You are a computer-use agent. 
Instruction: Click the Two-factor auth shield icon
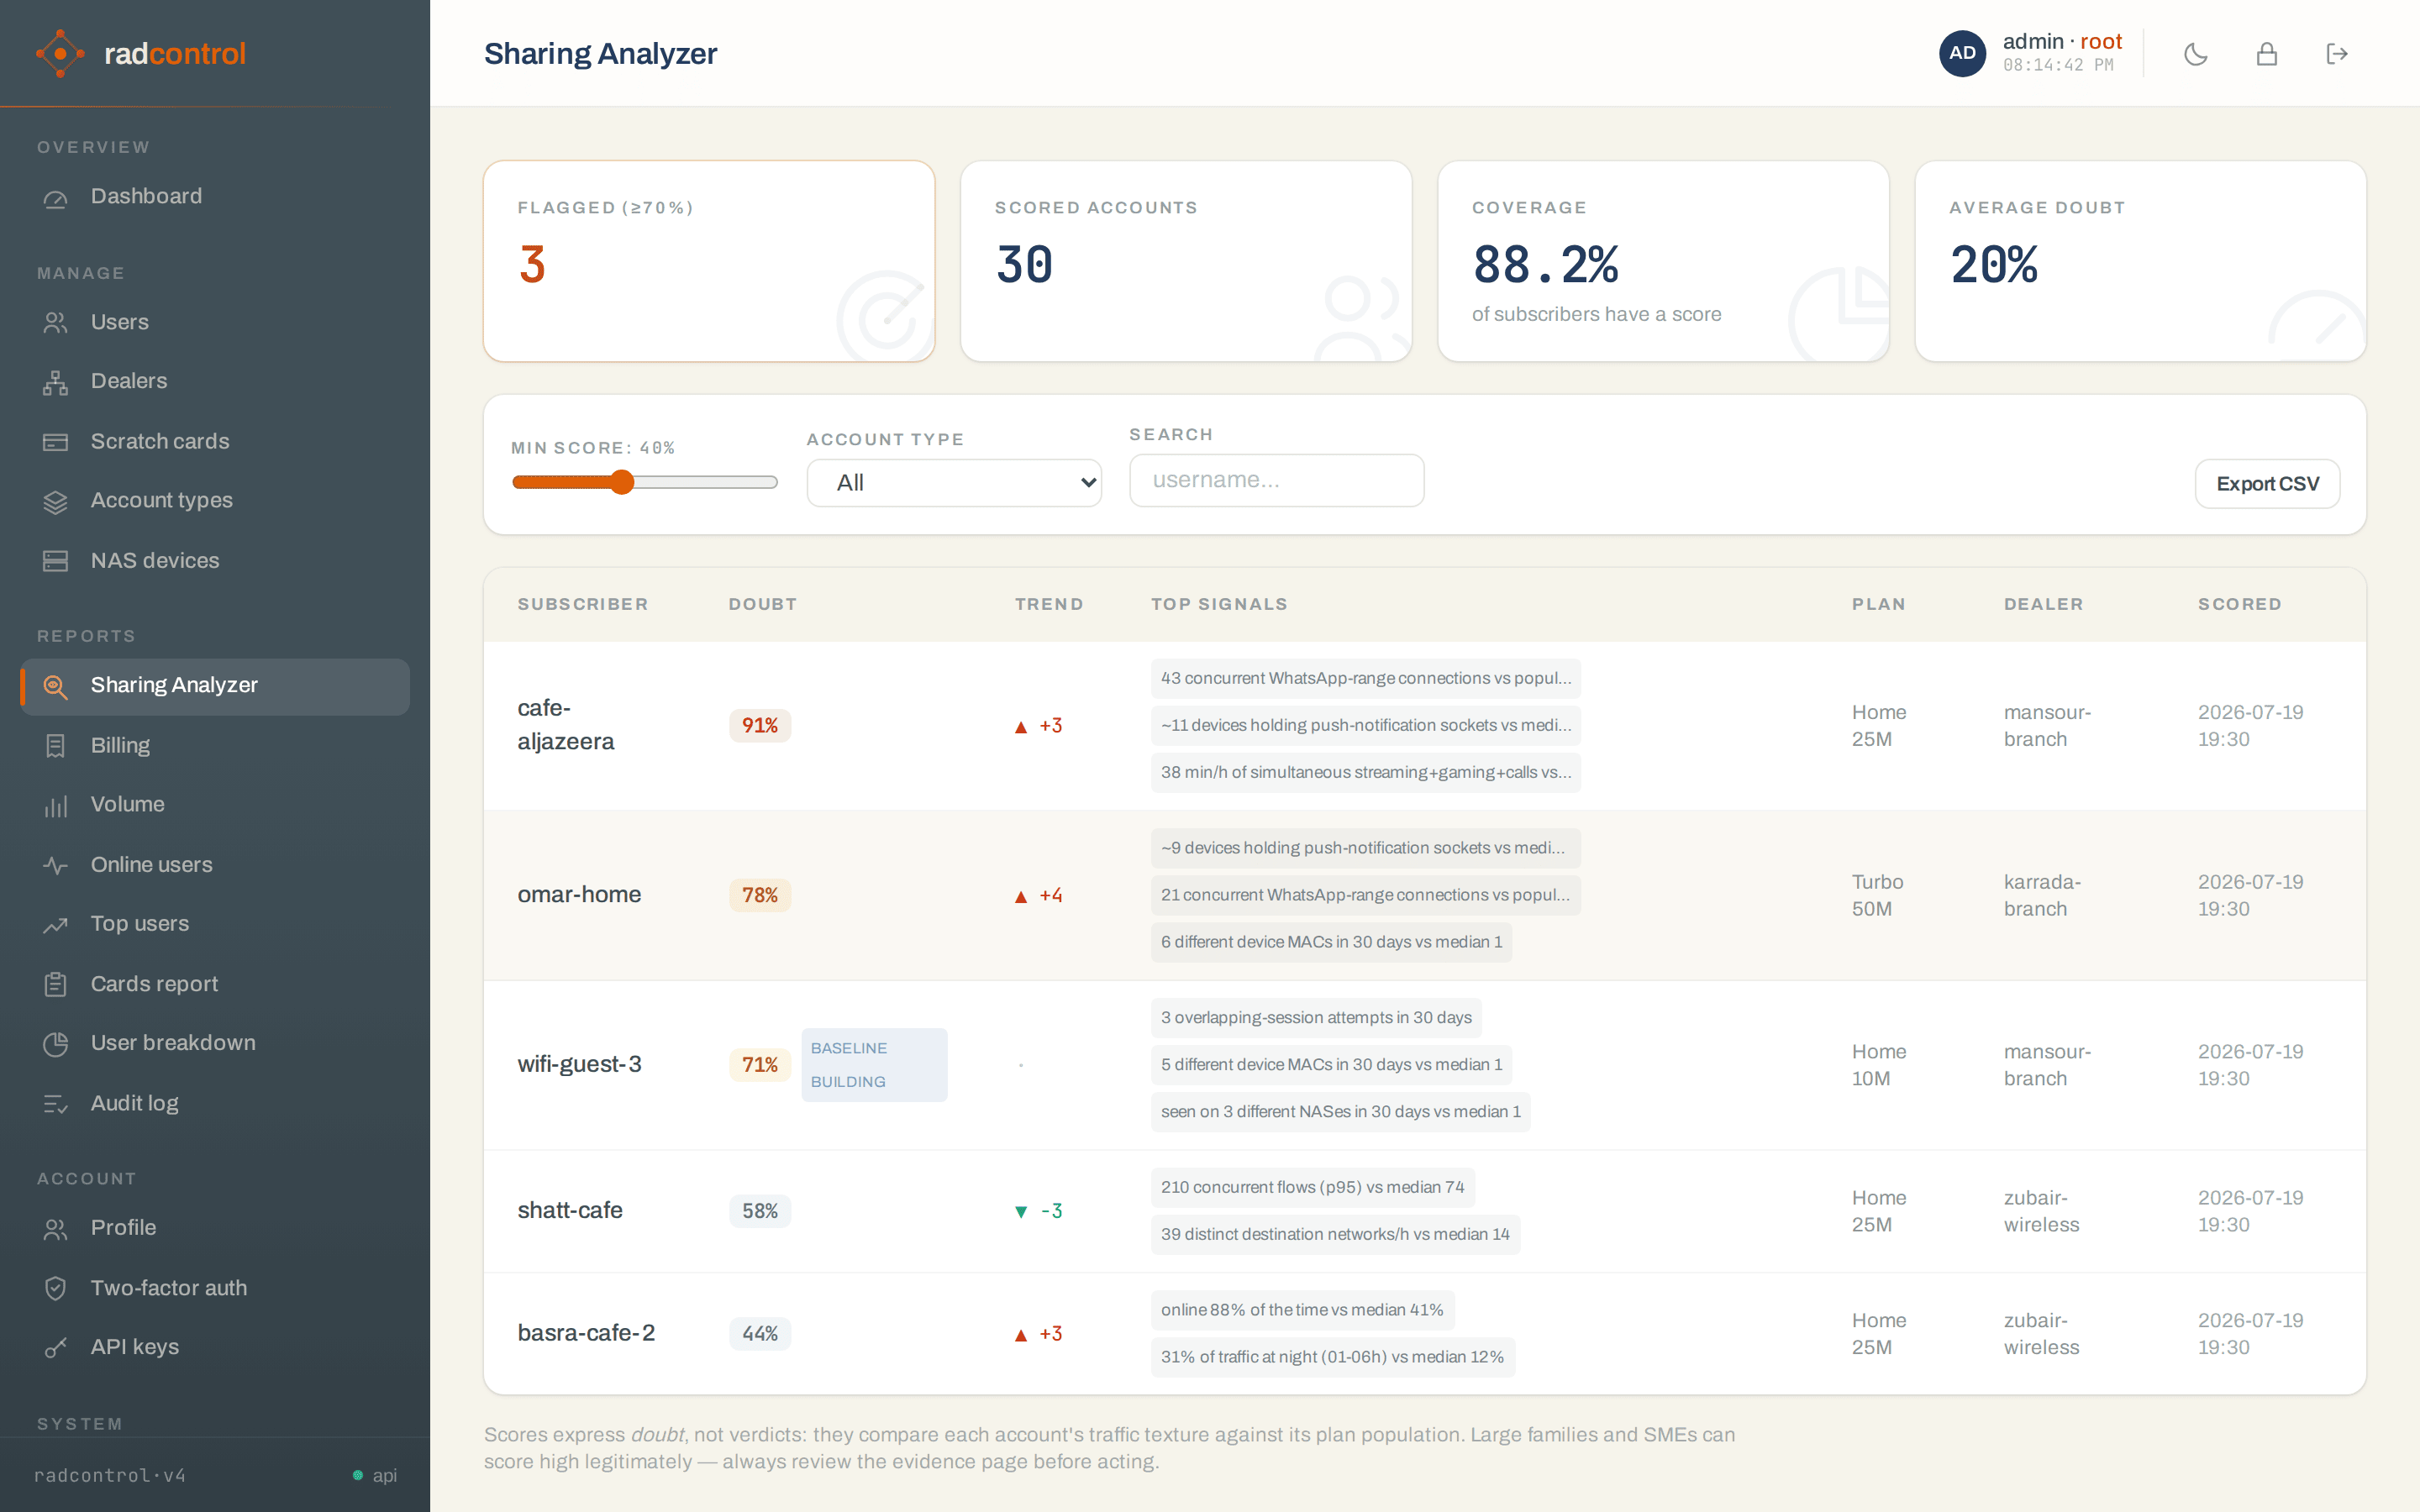point(56,1288)
